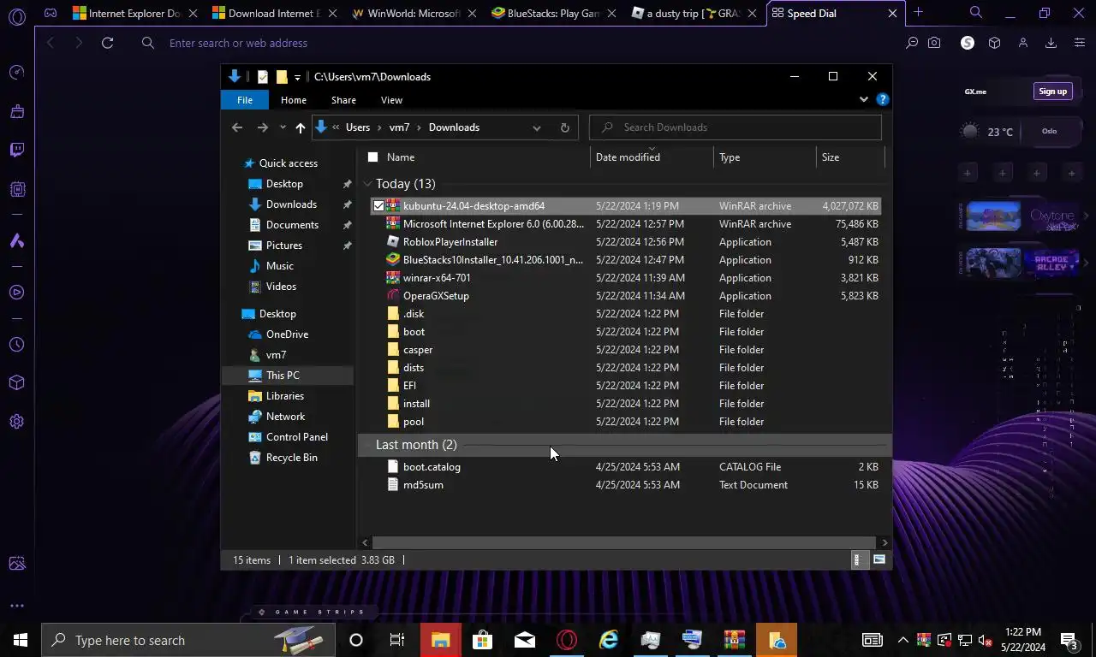This screenshot has height=657, width=1096.
Task: Expand breadcrumb chevron after vm7
Action: click(419, 127)
